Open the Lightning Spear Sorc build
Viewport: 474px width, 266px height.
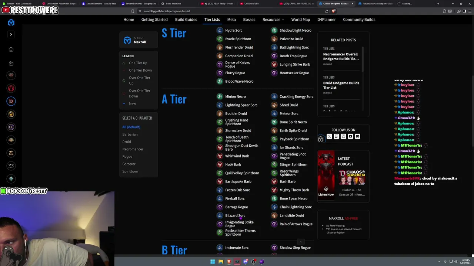241,105
